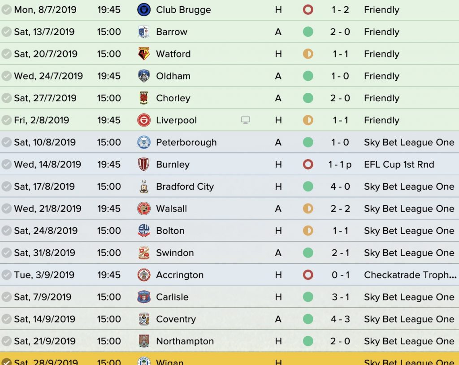Click the Watford club crest
Screen dimensions: 459x365
point(144,54)
